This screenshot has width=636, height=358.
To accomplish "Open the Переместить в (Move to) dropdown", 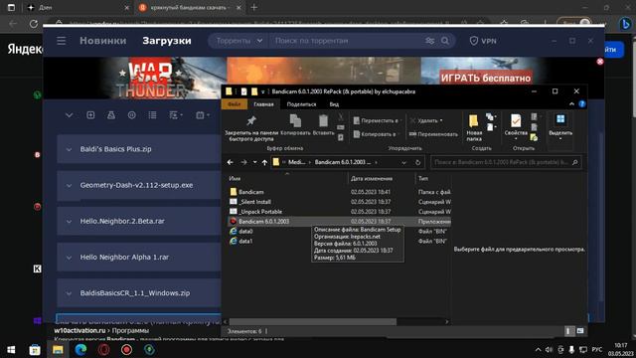I will coord(378,120).
